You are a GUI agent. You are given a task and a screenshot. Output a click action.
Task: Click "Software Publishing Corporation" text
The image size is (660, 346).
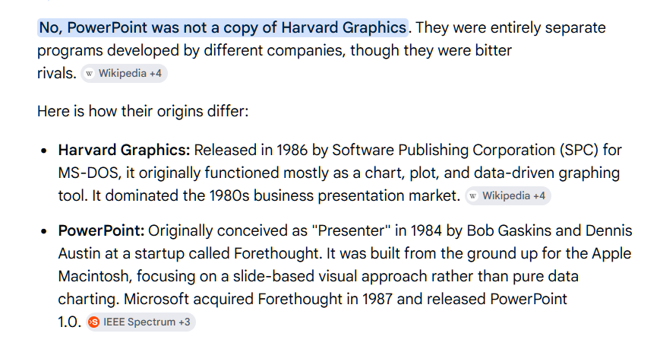coord(444,151)
